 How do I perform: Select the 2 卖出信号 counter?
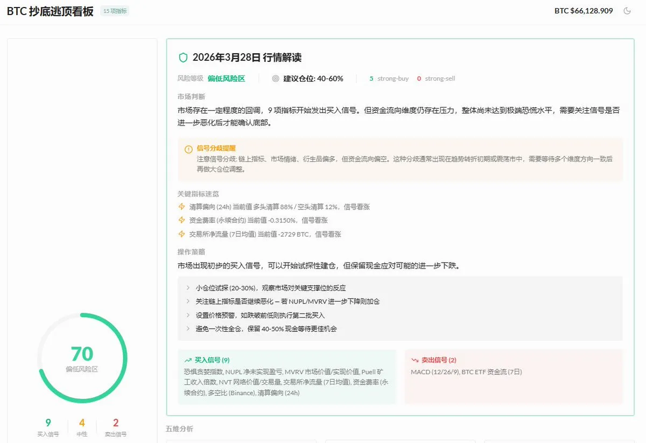click(115, 427)
